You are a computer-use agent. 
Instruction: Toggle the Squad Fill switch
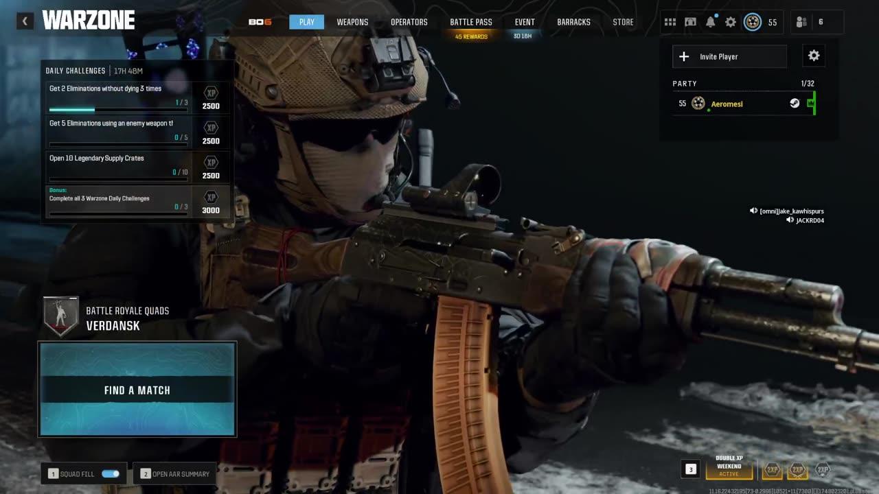coord(111,473)
